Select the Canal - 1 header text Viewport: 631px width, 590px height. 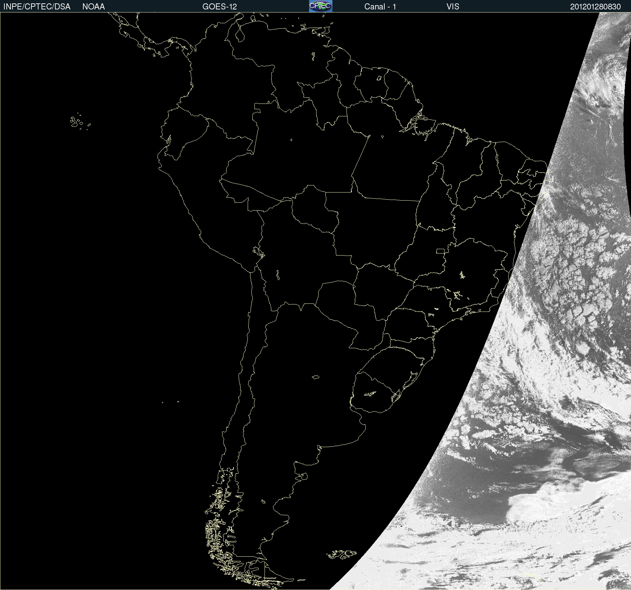pos(380,7)
